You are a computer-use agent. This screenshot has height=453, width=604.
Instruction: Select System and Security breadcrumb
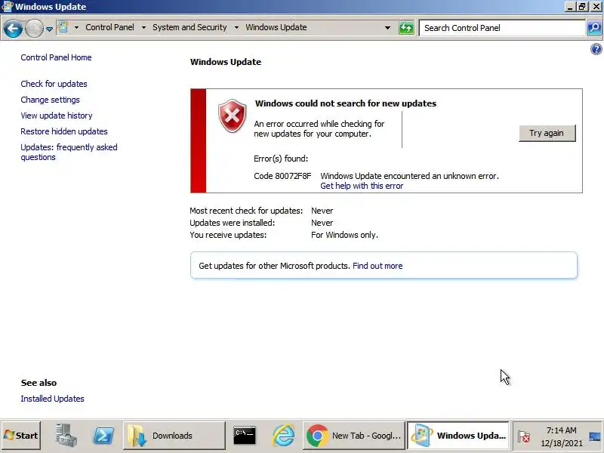pyautogui.click(x=190, y=27)
